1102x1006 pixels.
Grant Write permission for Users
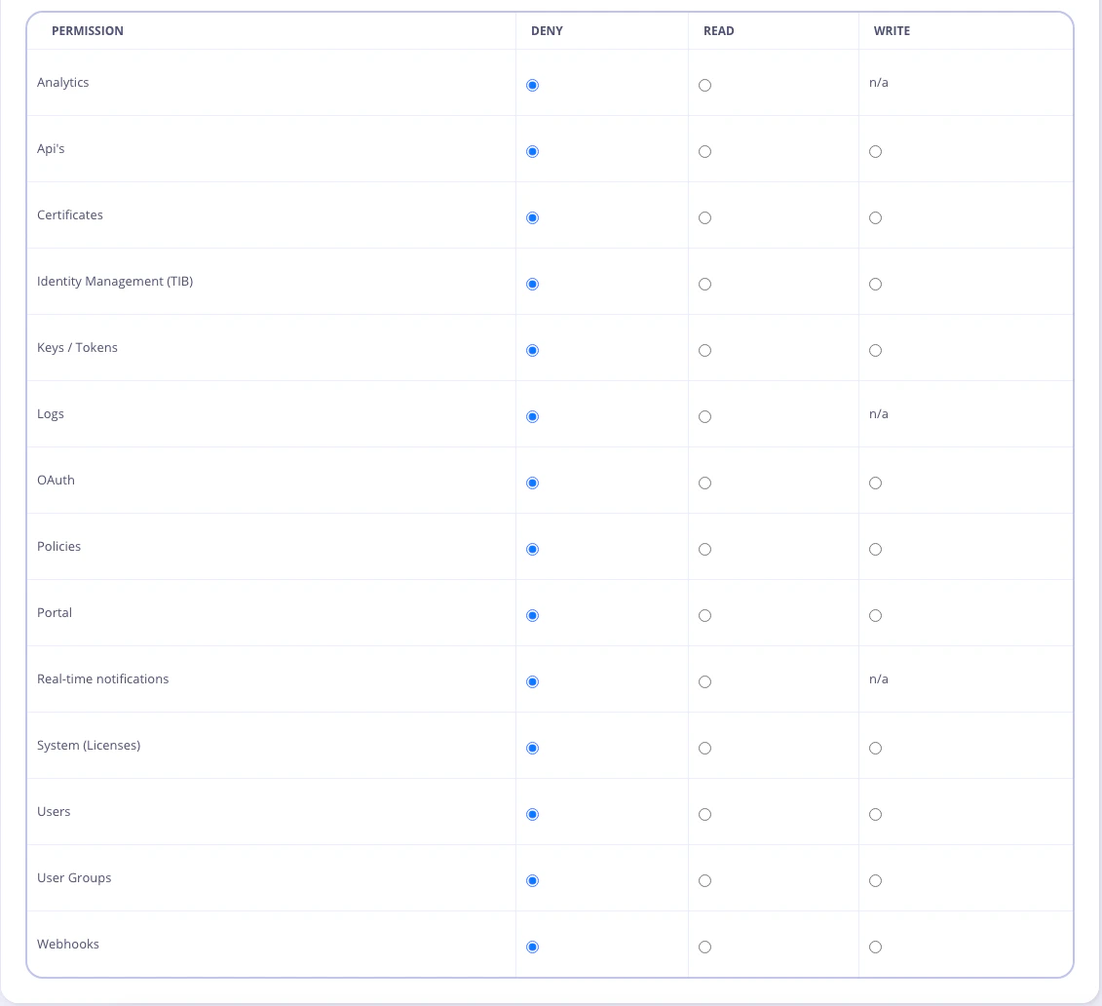(x=875, y=814)
